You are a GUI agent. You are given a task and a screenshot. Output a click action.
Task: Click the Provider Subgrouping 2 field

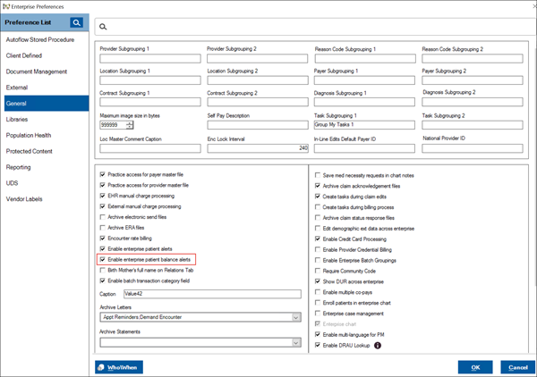(257, 58)
